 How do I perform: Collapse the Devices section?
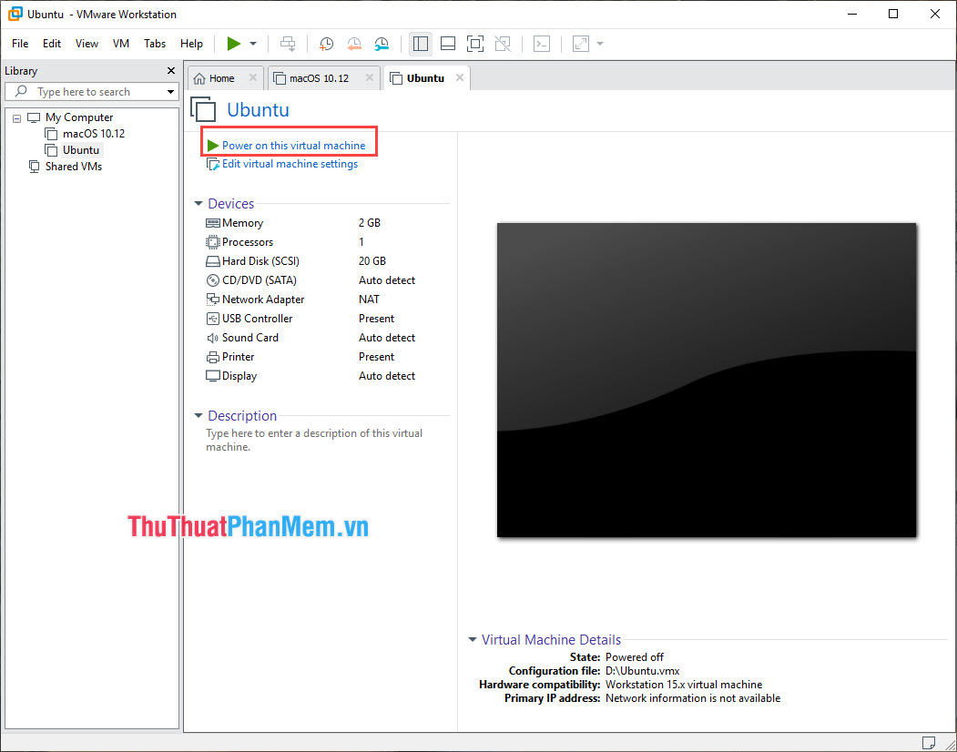pyautogui.click(x=198, y=203)
